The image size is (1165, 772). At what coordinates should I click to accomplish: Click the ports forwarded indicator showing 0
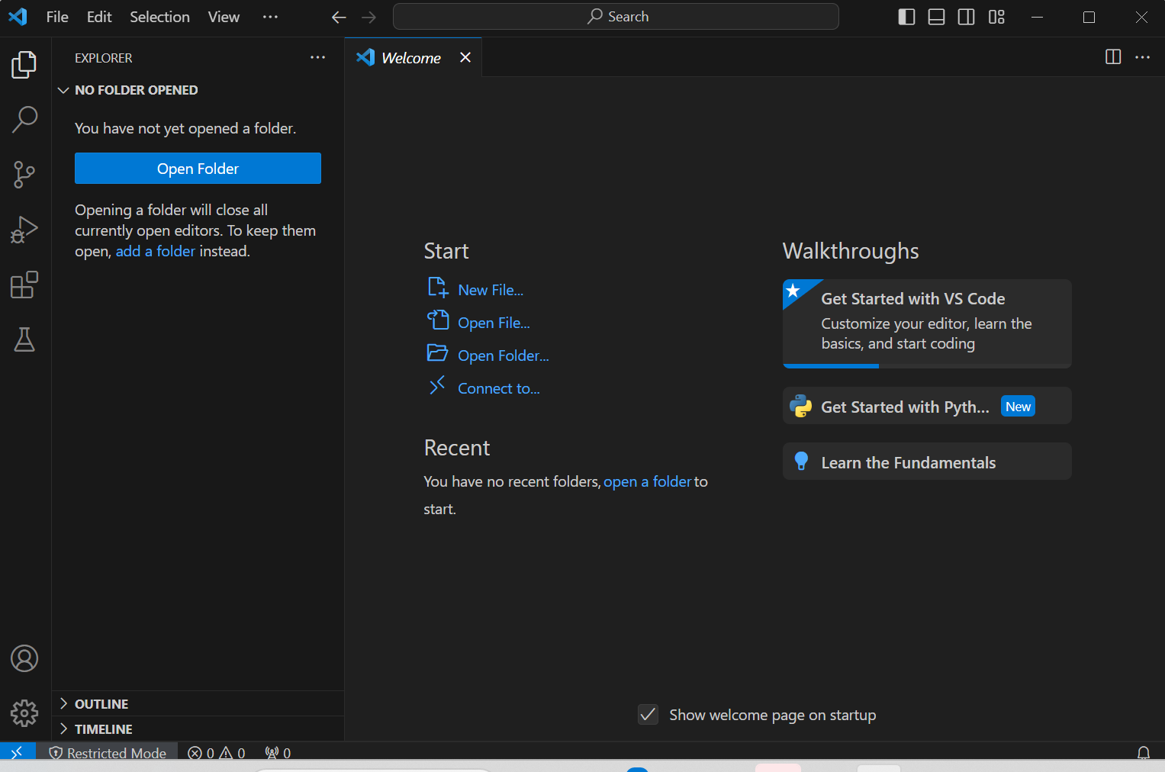point(278,753)
